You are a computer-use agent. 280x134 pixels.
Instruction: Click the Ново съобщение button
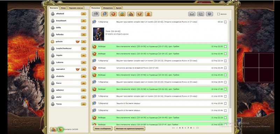[103, 128]
